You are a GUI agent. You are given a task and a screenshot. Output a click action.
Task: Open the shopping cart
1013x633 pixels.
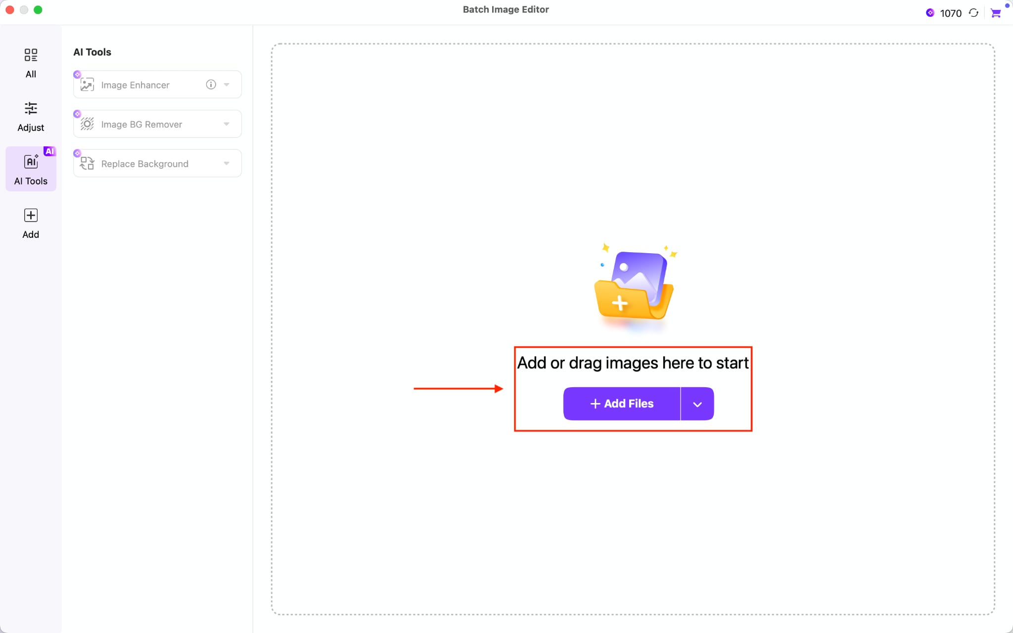[996, 13]
